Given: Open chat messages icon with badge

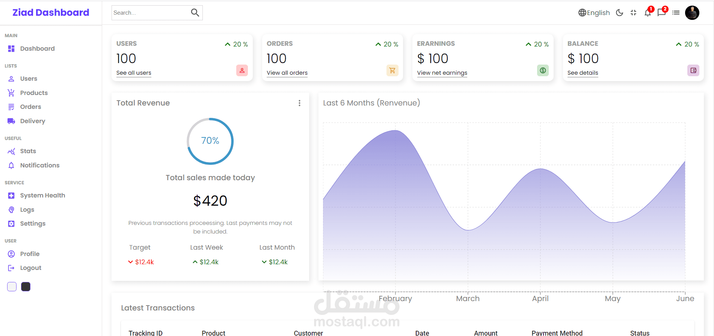Looking at the screenshot, I should click(x=661, y=13).
